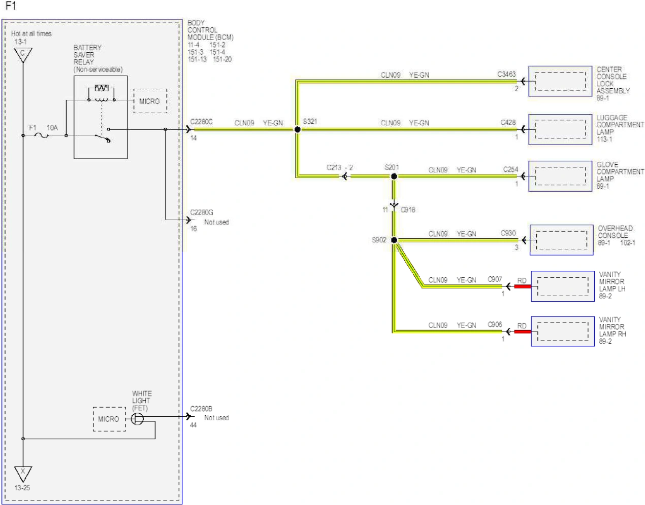
Task: Click the C213 - 2 connector label
Action: tap(339, 167)
